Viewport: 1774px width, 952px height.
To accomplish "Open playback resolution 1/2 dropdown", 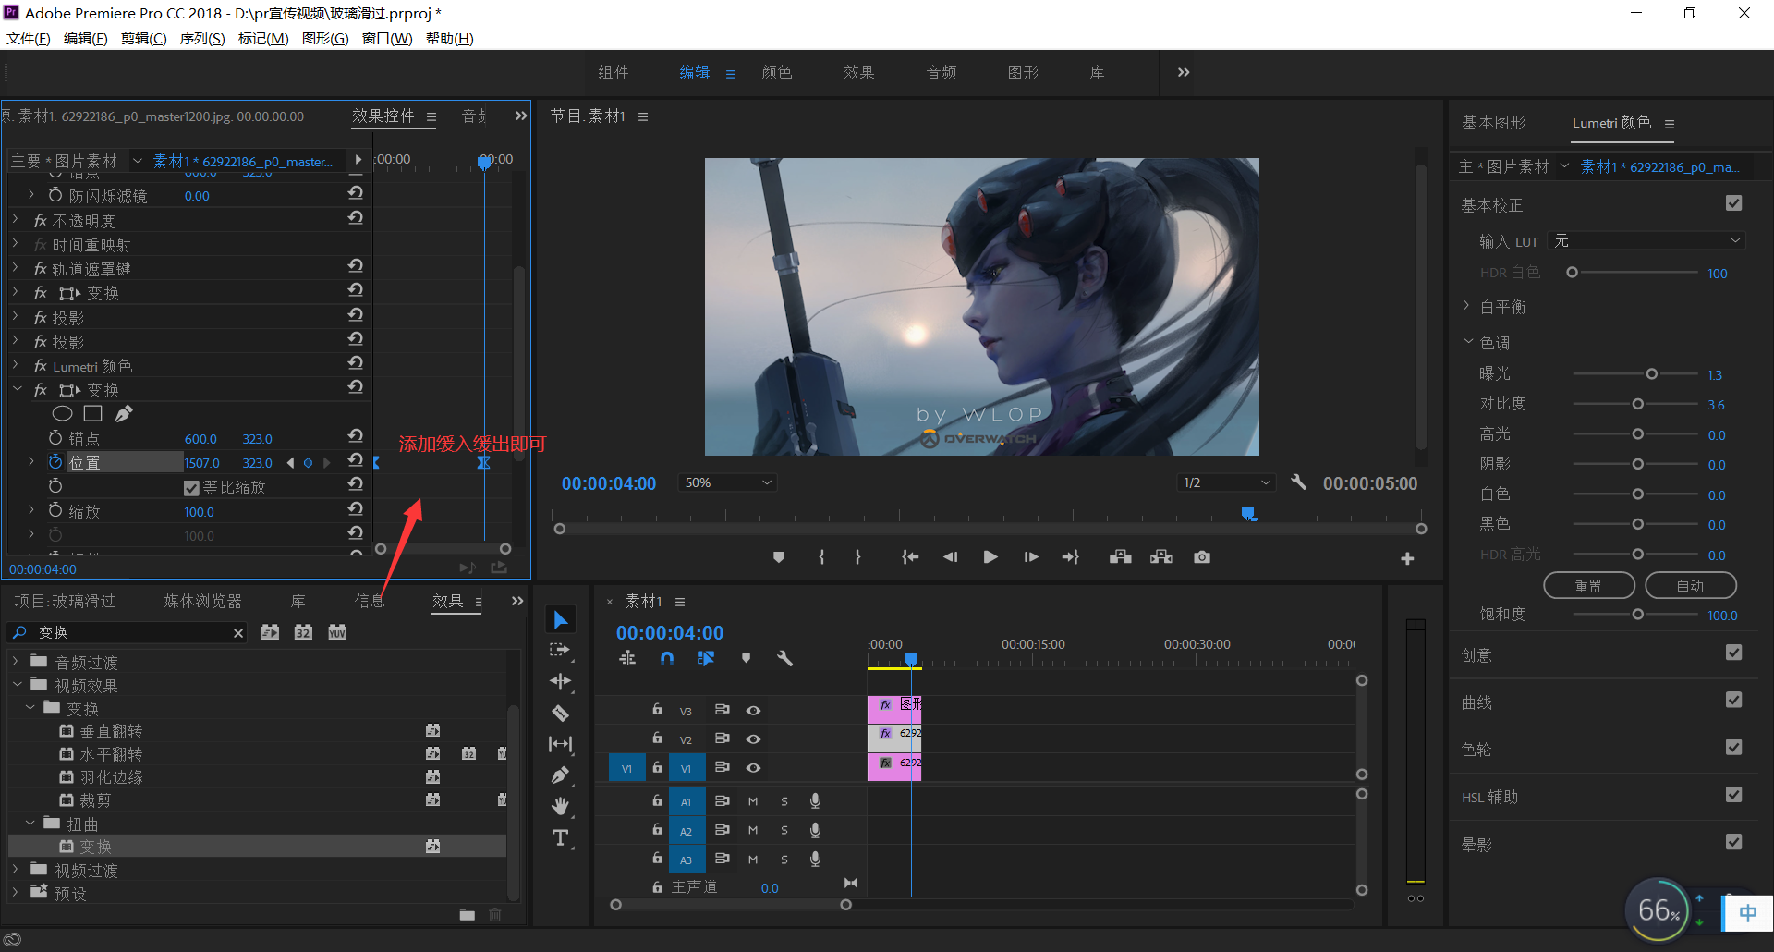I will point(1226,482).
